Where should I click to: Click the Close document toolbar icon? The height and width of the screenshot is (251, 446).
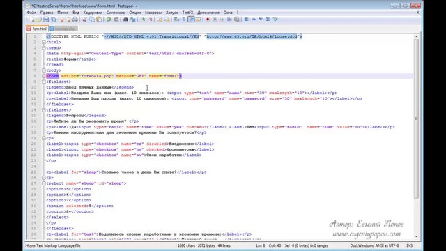62,20
